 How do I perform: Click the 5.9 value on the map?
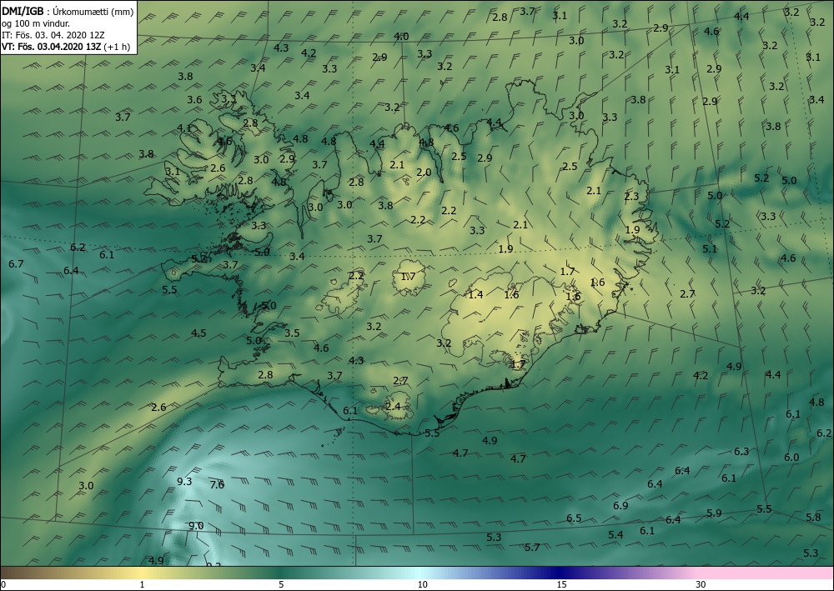pos(715,513)
